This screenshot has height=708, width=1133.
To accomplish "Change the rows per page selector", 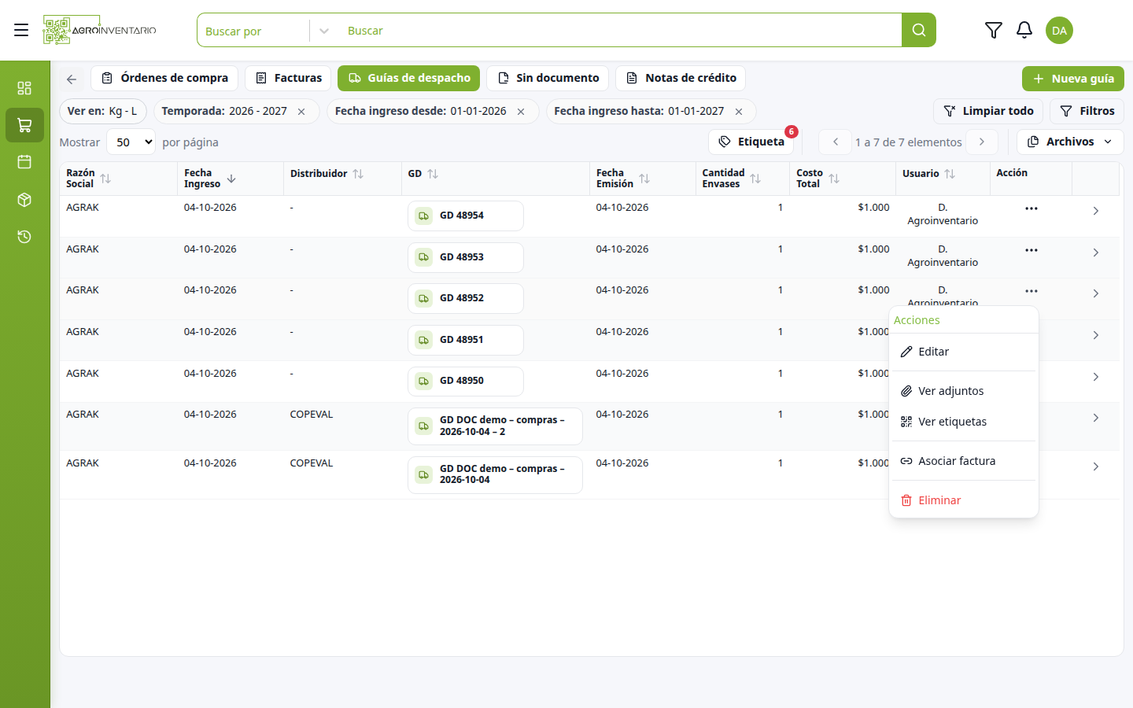I will point(131,142).
